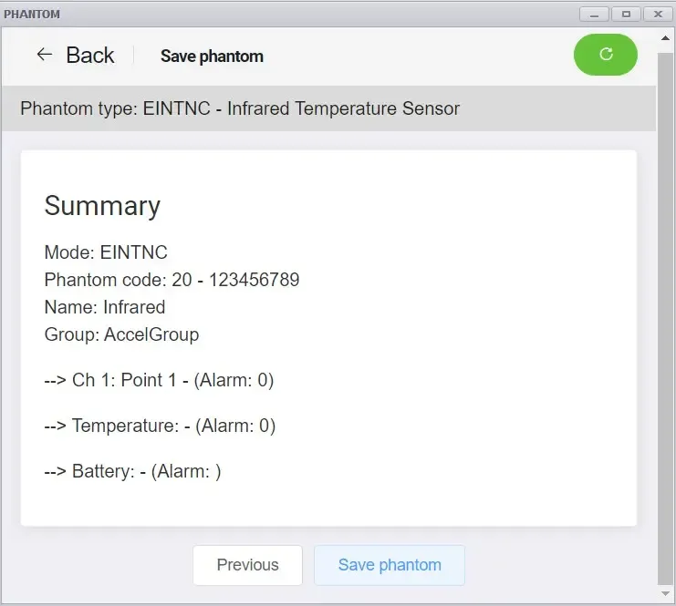The width and height of the screenshot is (676, 606).
Task: Click the Ch 1: Point 1 alarm line
Action: point(159,380)
